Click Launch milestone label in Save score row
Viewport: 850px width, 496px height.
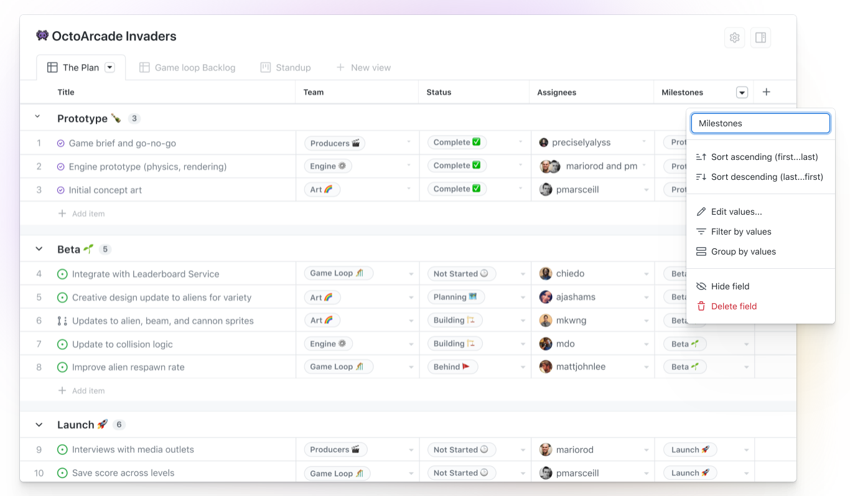tap(690, 473)
